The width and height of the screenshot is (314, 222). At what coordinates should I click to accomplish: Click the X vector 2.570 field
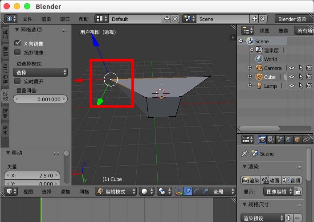point(32,176)
